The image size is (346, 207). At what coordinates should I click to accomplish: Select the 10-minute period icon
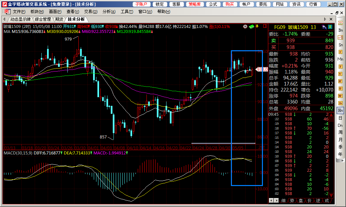tap(340, 81)
